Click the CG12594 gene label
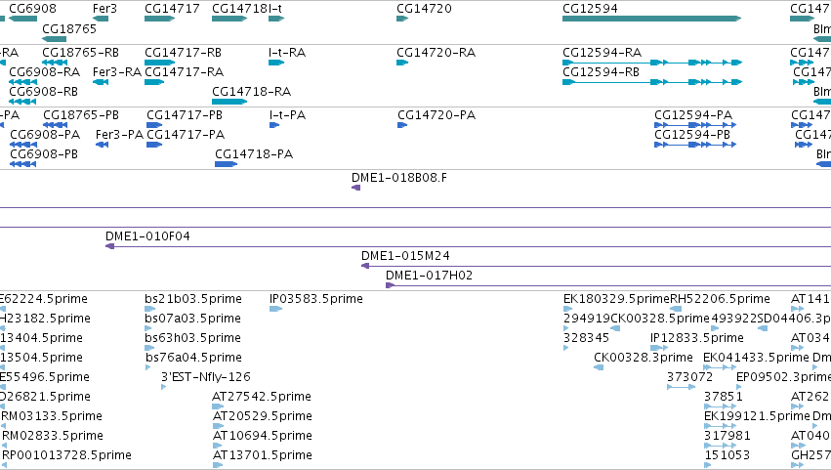The width and height of the screenshot is (831, 470). pos(590,9)
